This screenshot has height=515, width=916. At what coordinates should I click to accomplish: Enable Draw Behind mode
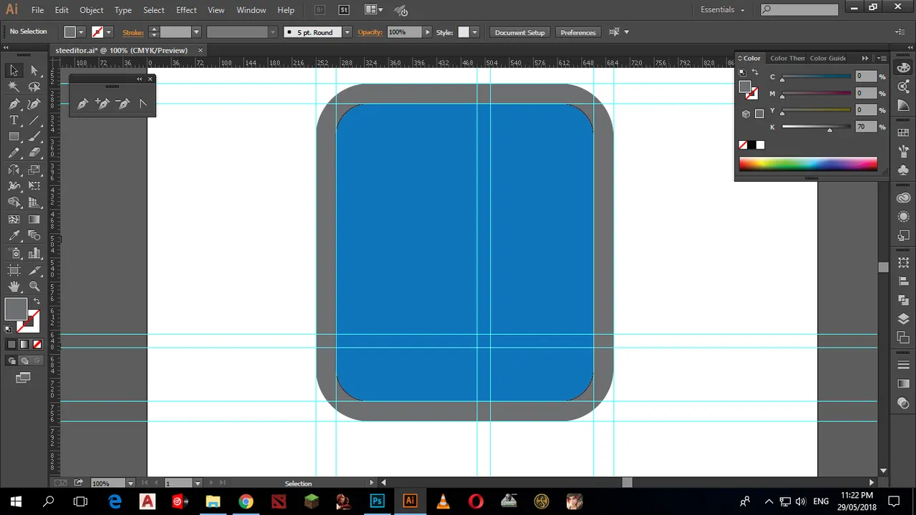coord(24,361)
